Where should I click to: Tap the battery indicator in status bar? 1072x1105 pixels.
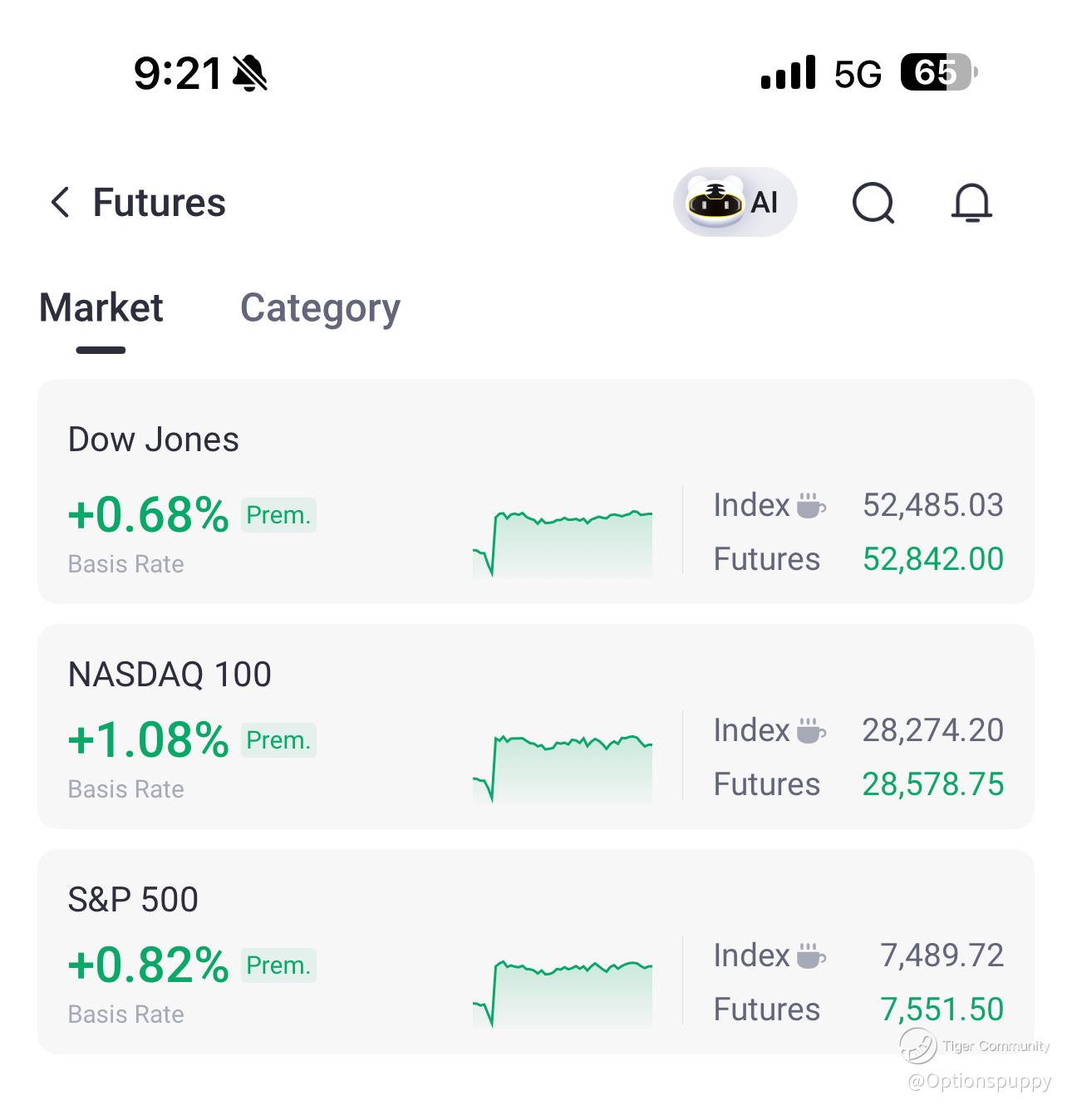pos(939,73)
